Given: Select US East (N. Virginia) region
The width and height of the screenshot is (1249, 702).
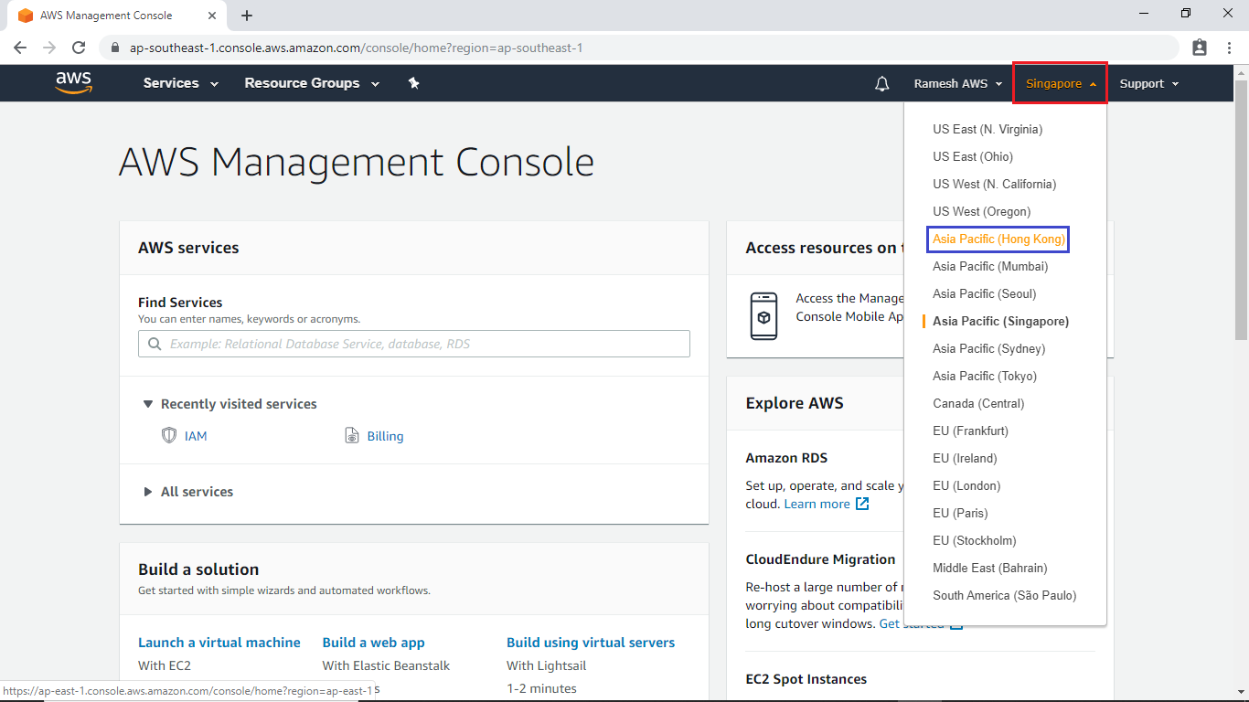Looking at the screenshot, I should [x=987, y=129].
